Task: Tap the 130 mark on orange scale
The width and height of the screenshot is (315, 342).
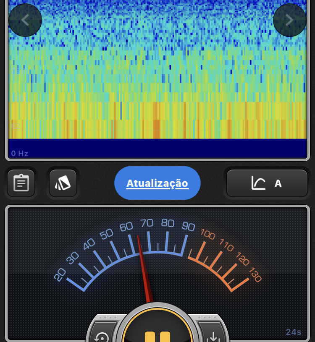Action: [x=255, y=275]
